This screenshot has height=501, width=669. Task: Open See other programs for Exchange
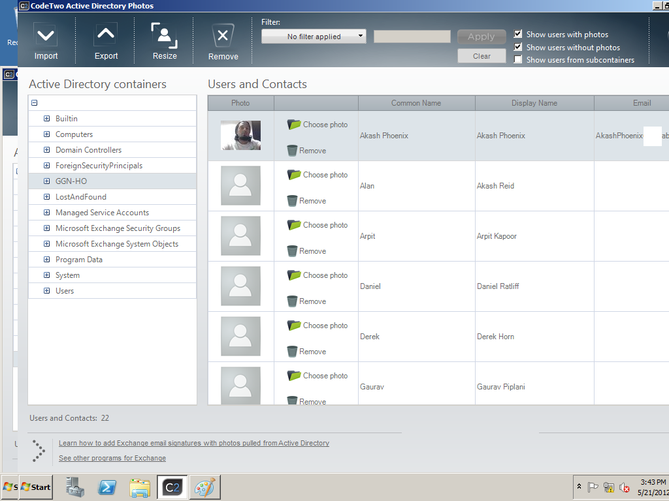[112, 458]
